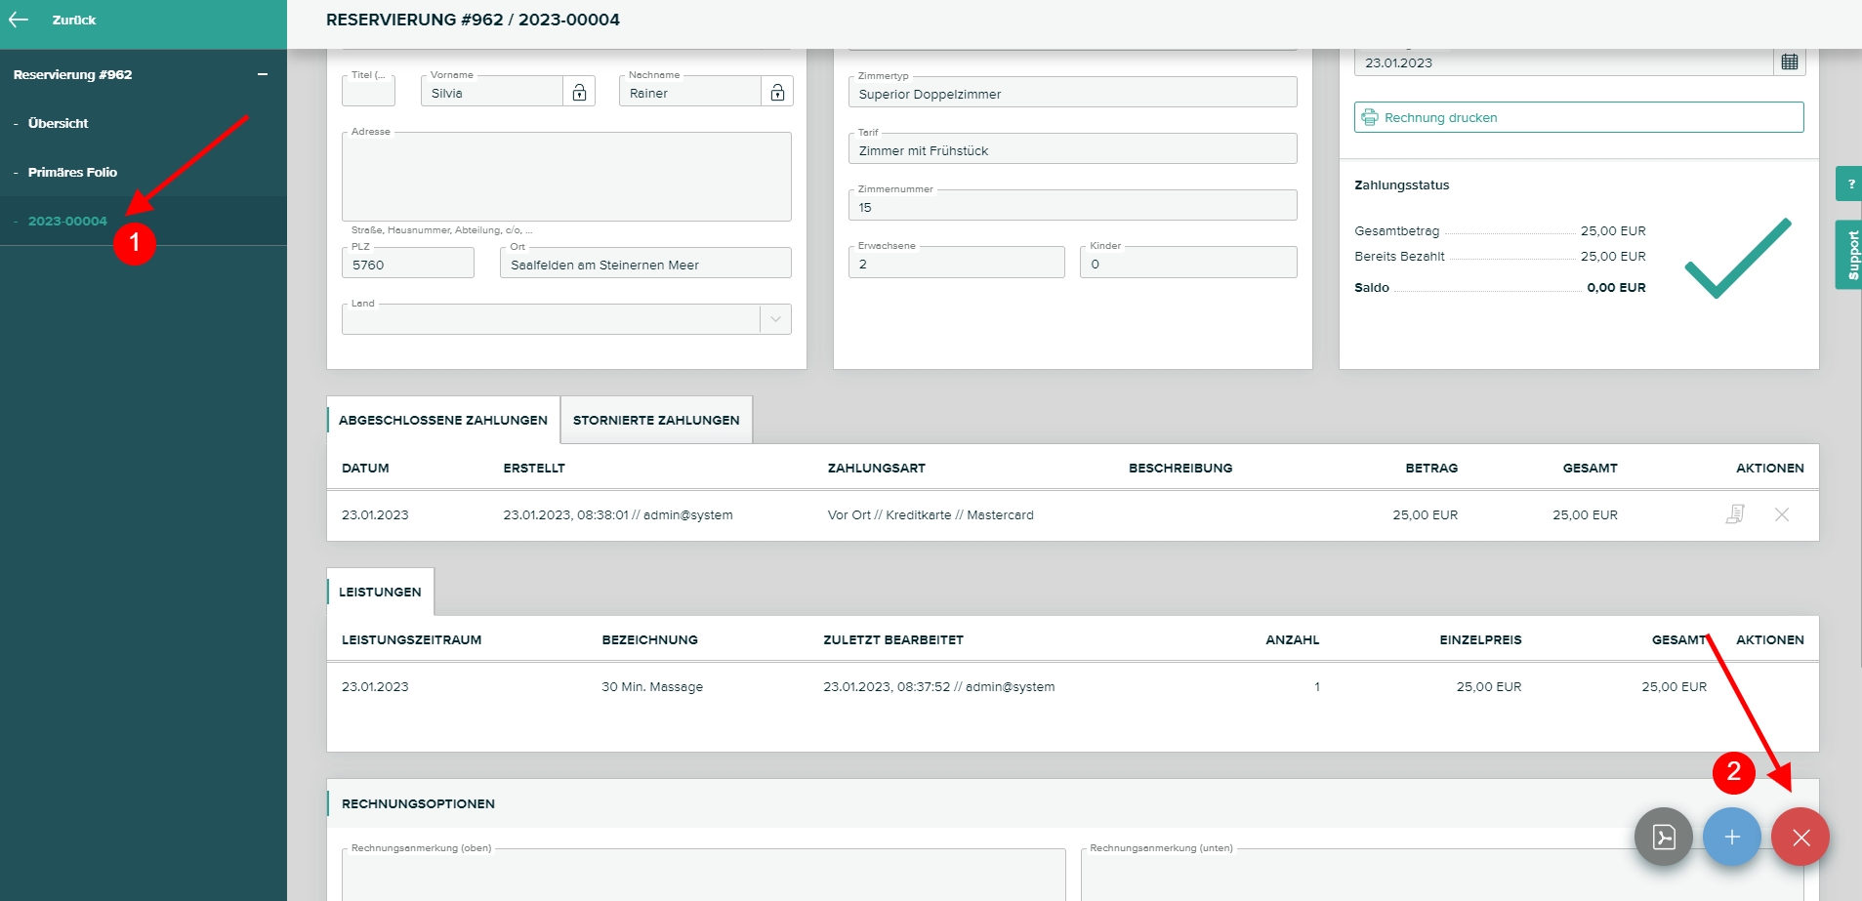Screen dimensions: 1862x901
Task: Go back using the Zurück arrow
Action: (x=20, y=20)
